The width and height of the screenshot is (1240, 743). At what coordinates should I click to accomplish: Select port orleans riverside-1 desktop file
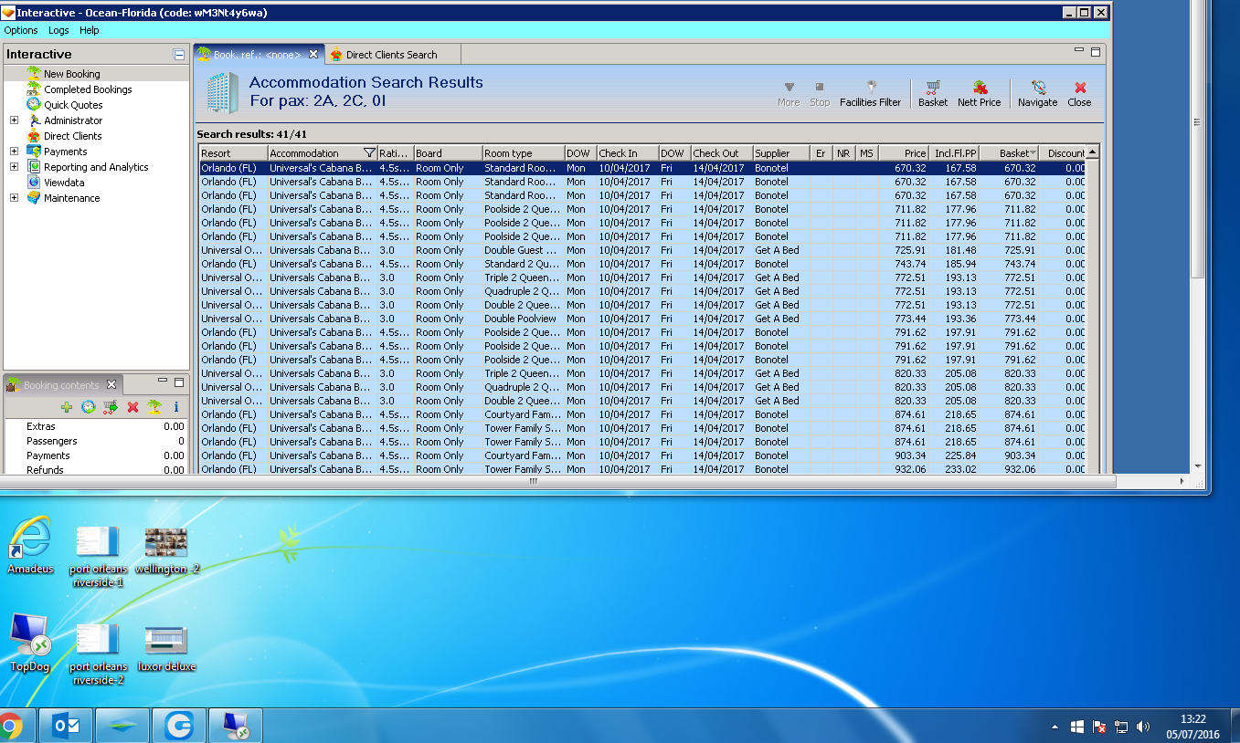click(x=98, y=557)
